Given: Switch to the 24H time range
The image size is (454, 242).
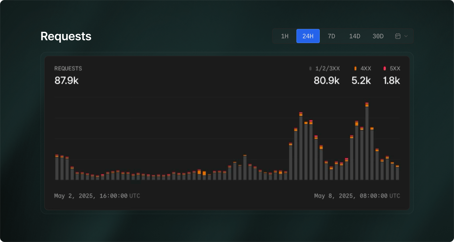Looking at the screenshot, I should pos(308,36).
